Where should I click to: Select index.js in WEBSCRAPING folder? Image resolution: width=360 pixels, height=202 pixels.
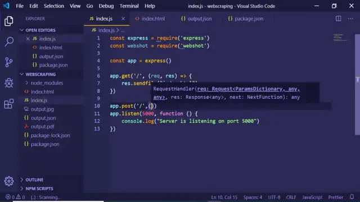[x=39, y=100]
